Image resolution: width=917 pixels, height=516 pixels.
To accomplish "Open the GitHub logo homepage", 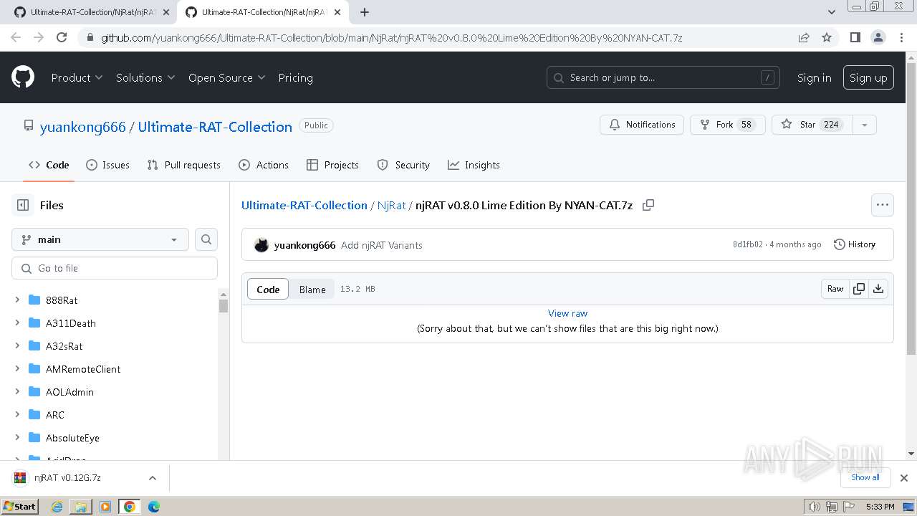I will click(23, 77).
